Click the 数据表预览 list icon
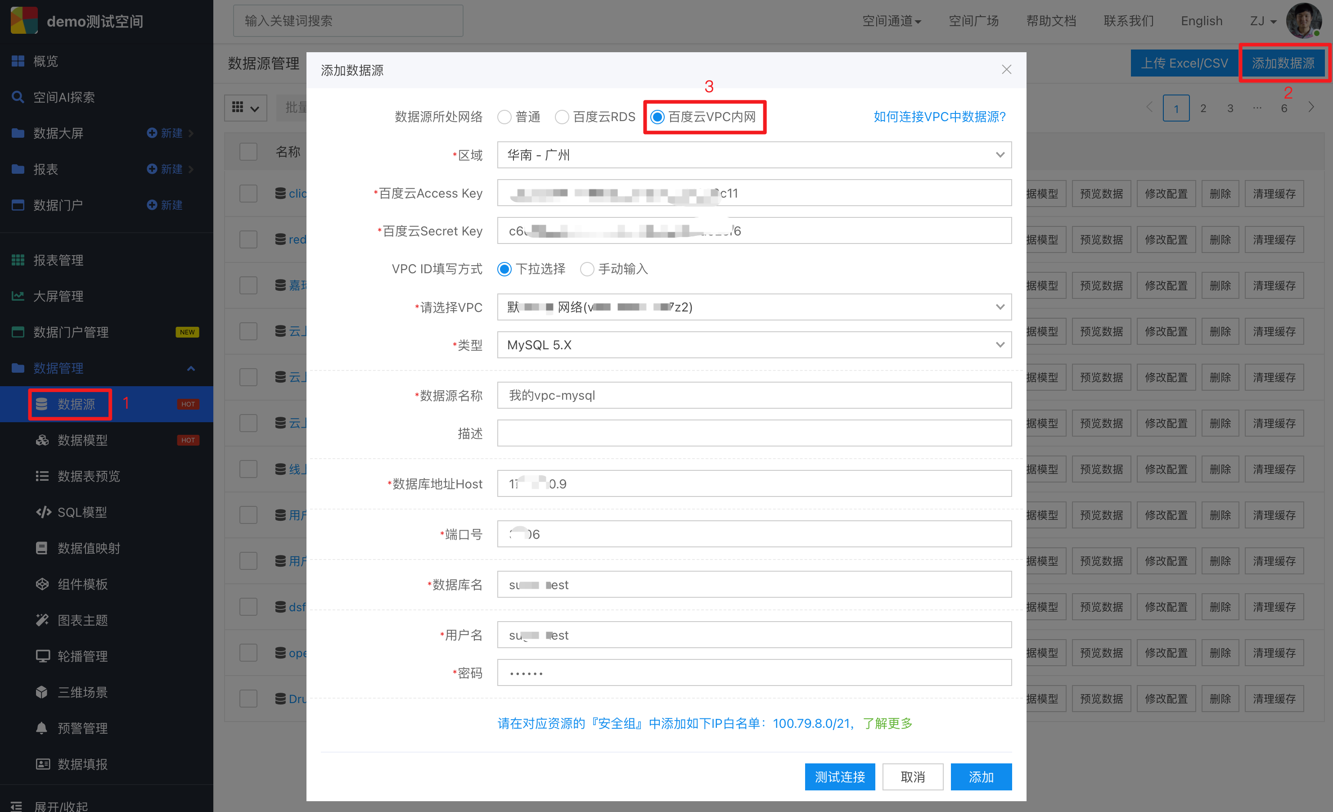The image size is (1333, 812). coord(42,476)
